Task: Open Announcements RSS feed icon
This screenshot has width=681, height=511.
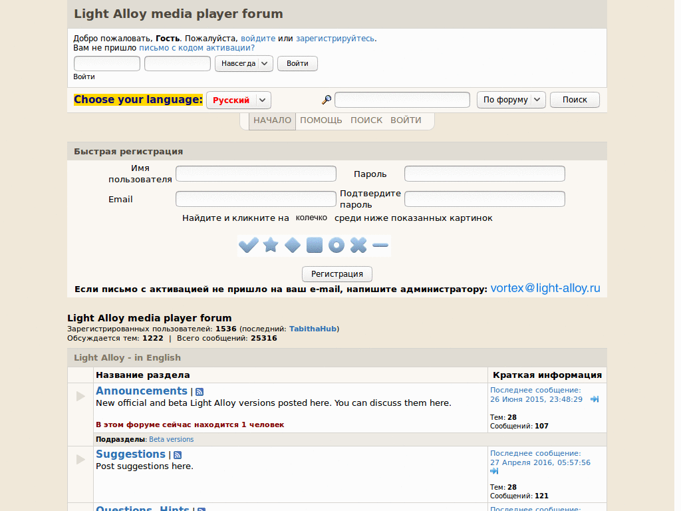Action: tap(200, 392)
